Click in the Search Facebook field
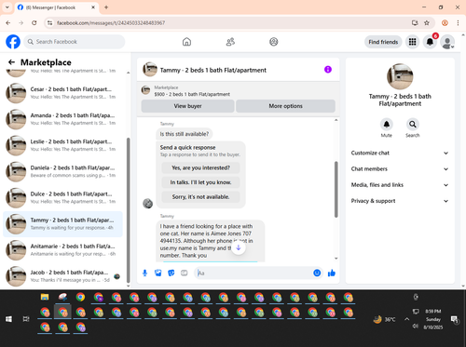The width and height of the screenshot is (466, 347). click(75, 42)
